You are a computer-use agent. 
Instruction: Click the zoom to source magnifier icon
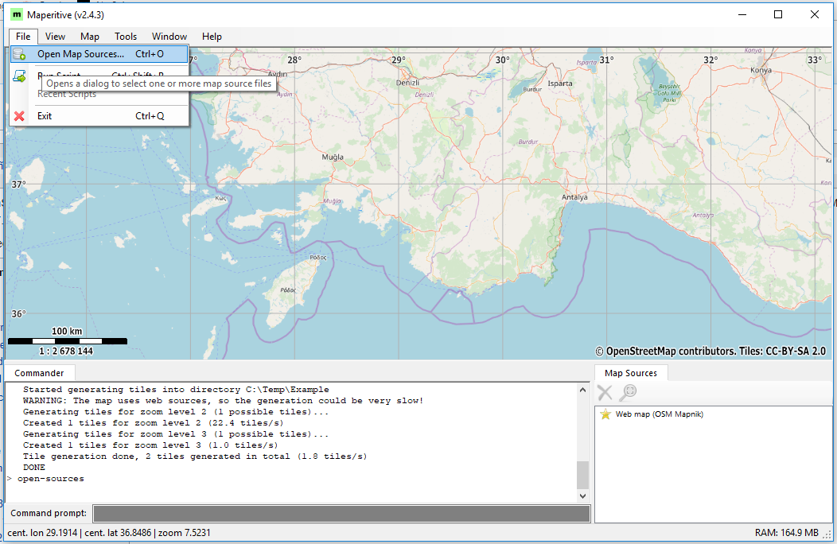click(629, 392)
